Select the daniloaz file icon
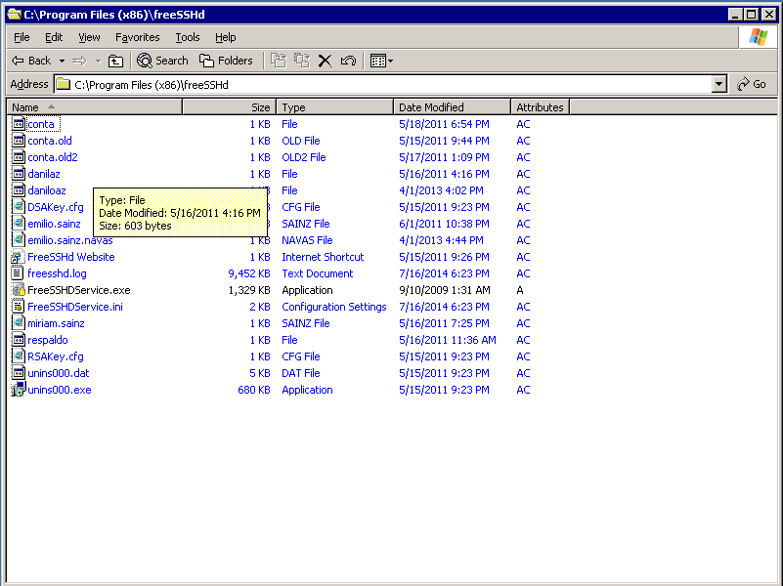 click(x=19, y=190)
